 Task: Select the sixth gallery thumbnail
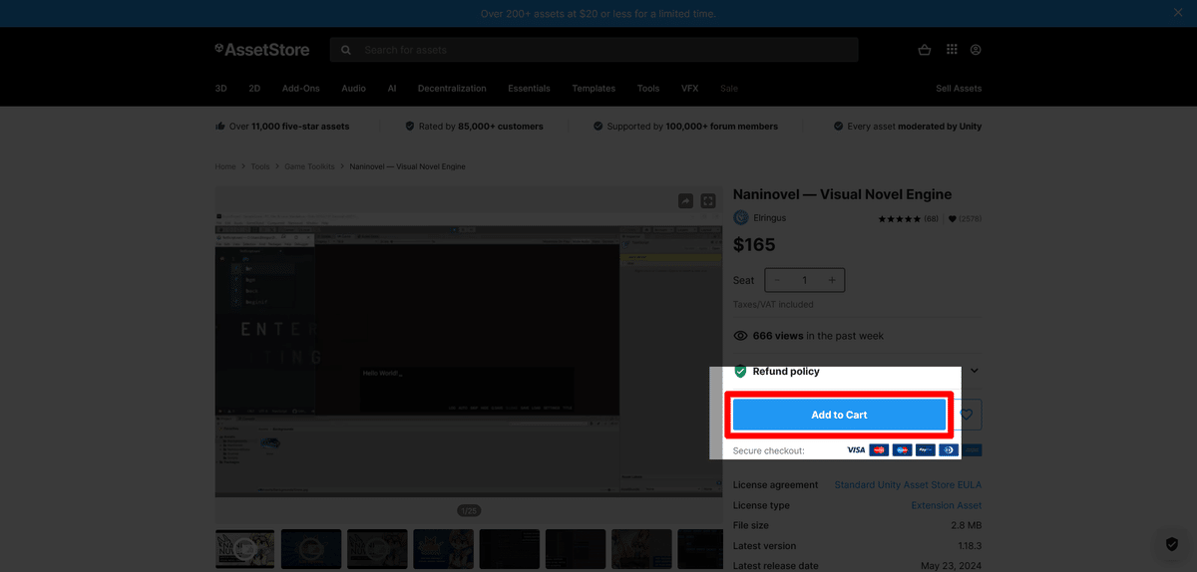click(576, 549)
